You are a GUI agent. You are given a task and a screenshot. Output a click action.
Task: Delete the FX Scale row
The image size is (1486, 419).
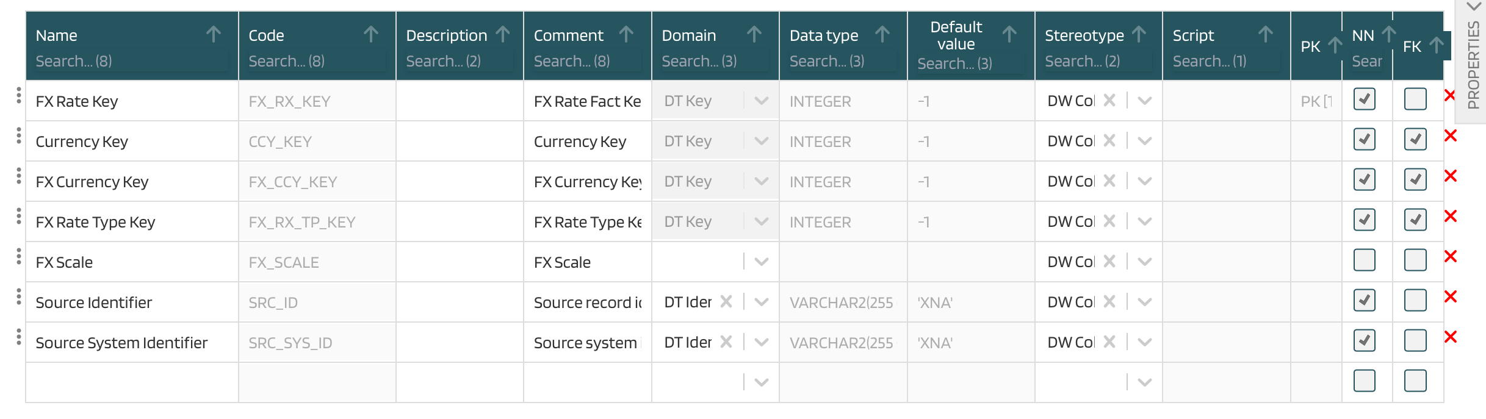pos(1451,257)
